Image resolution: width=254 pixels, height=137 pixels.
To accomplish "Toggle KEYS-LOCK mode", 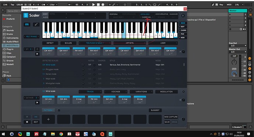I will point(145,14).
